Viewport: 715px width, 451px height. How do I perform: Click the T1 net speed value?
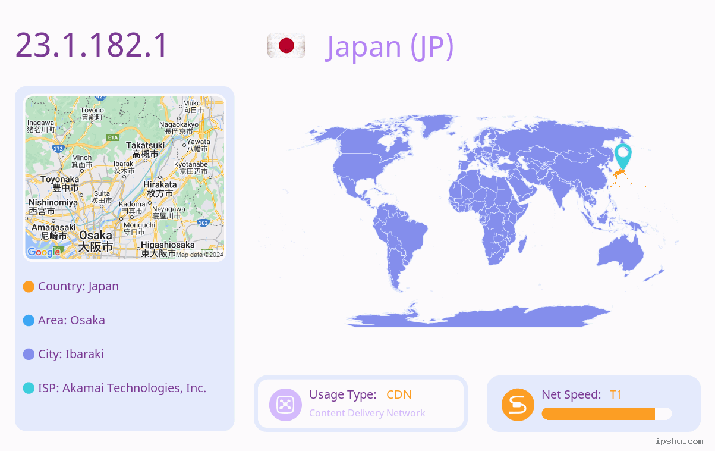[x=616, y=394]
